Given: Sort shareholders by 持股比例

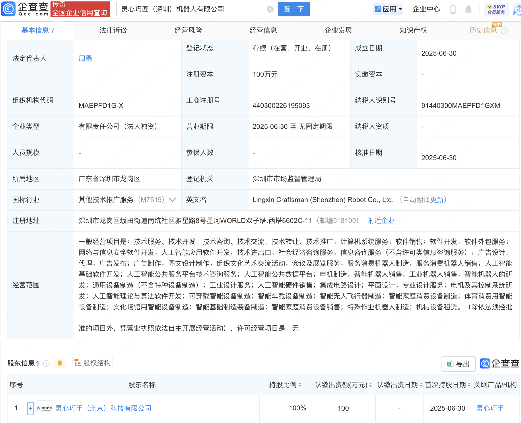Looking at the screenshot, I should tap(300, 385).
